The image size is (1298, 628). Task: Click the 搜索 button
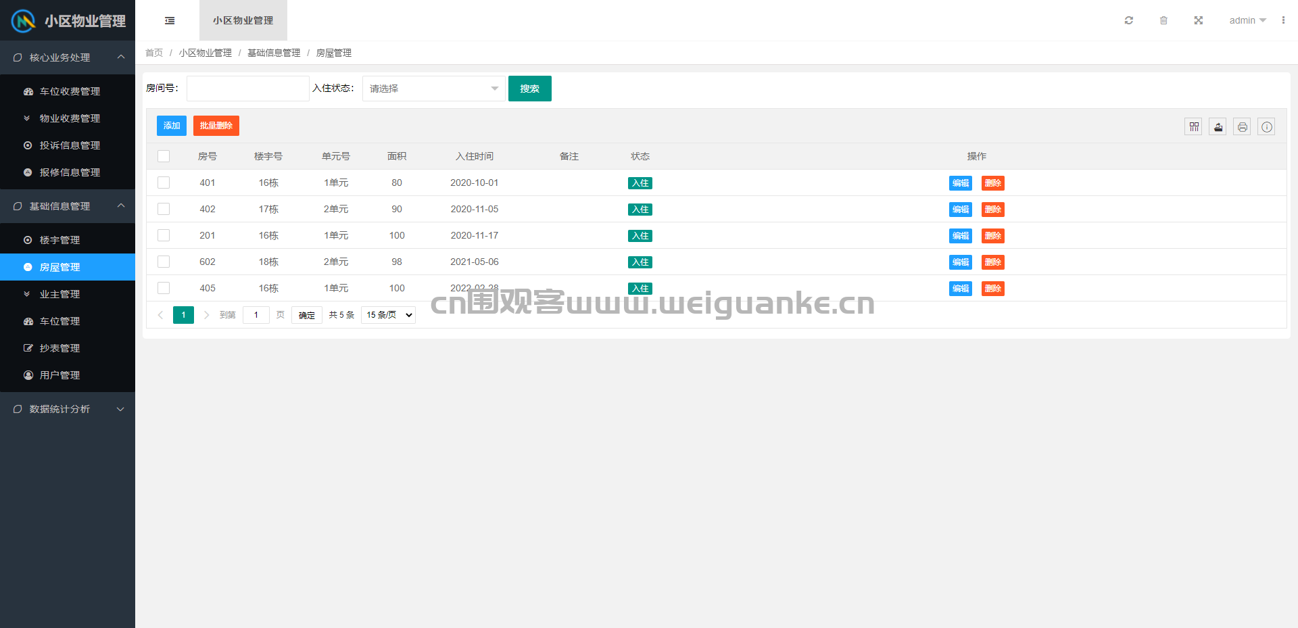click(x=530, y=89)
